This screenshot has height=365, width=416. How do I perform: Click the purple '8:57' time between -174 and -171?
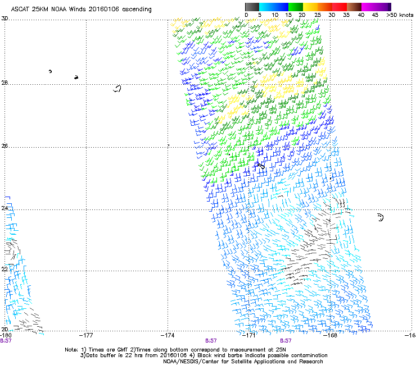[x=211, y=341]
